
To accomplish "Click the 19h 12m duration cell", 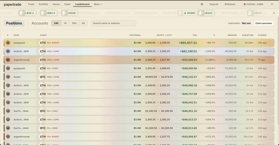I will 248,137.
